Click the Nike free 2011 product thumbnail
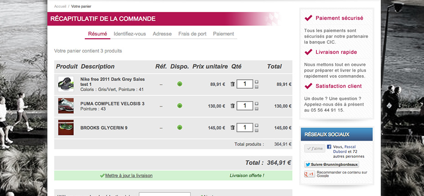Viewport: 424px width, 196px height. (66, 84)
